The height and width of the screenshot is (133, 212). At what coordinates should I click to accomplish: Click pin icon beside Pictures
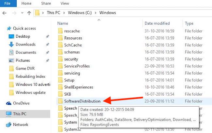48,60
